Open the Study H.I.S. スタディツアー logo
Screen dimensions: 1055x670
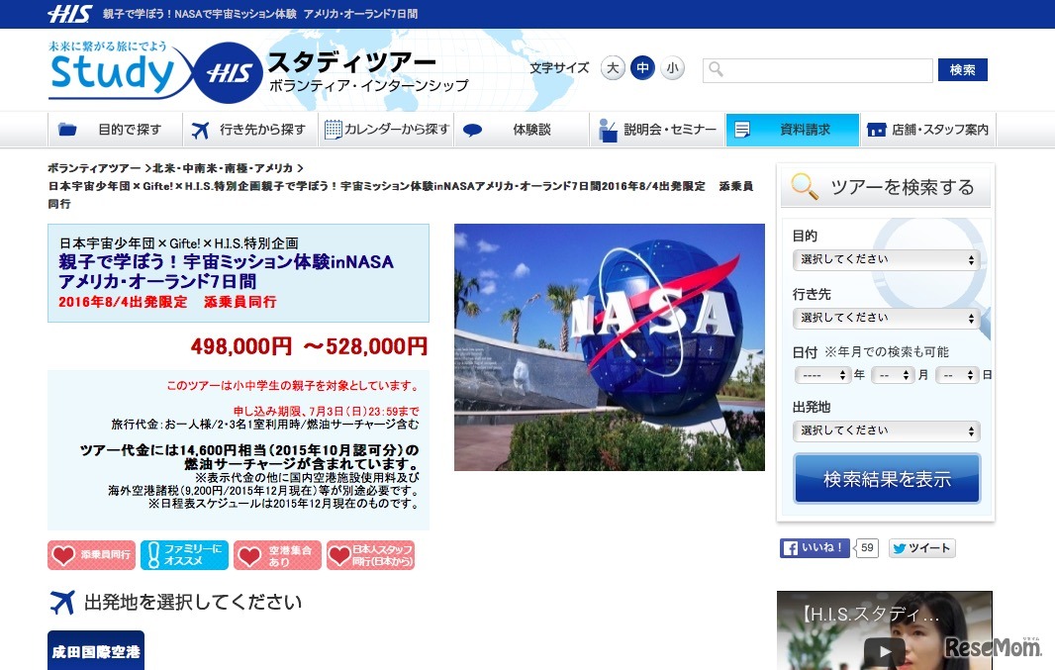(258, 72)
